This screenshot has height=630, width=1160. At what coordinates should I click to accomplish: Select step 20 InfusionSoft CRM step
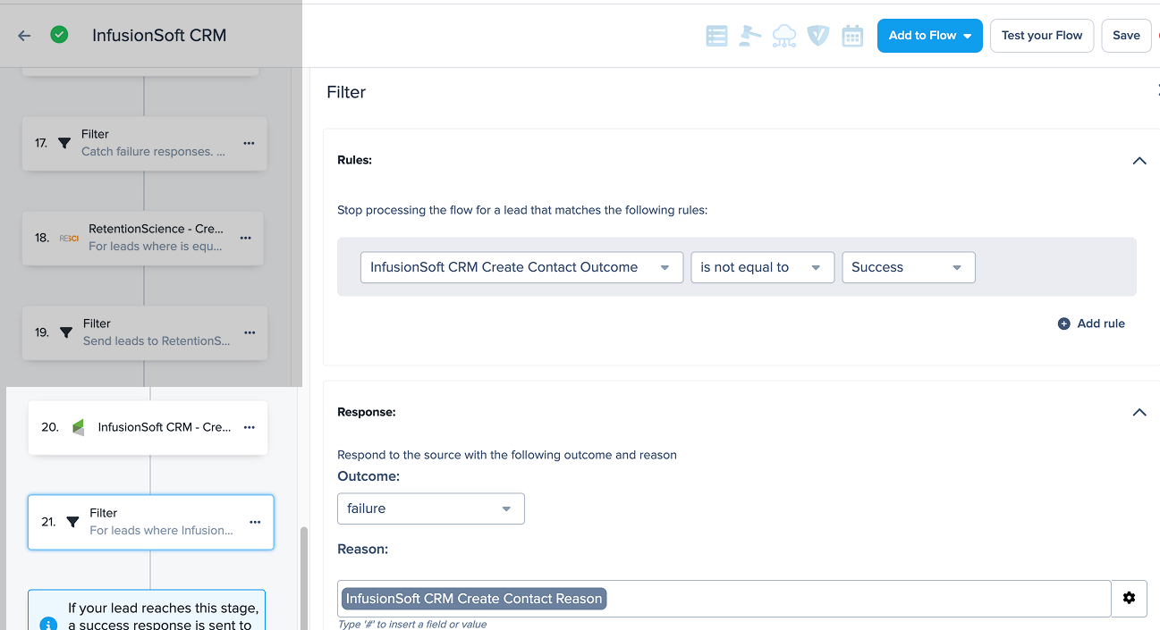pyautogui.click(x=148, y=427)
